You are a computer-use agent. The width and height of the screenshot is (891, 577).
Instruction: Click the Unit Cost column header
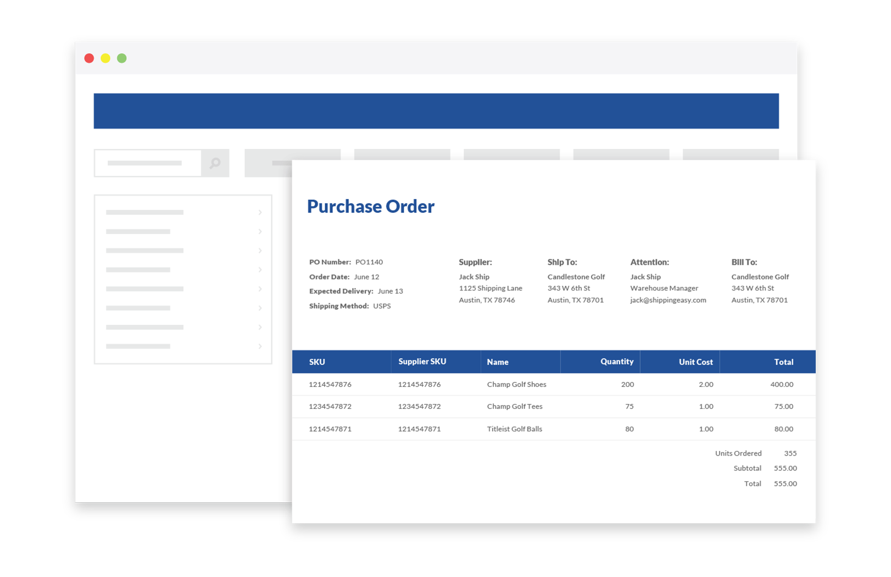[695, 362]
